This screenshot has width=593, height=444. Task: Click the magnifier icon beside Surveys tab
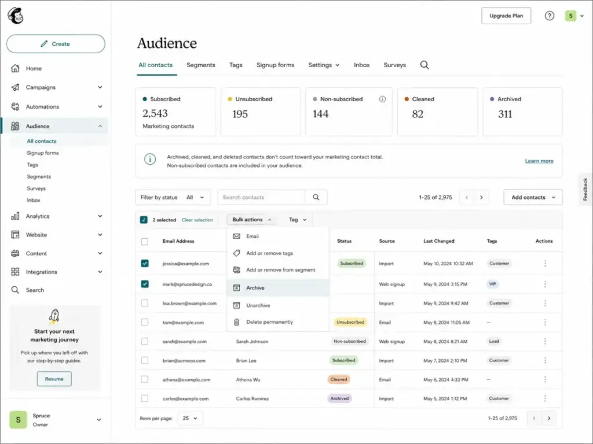point(424,65)
